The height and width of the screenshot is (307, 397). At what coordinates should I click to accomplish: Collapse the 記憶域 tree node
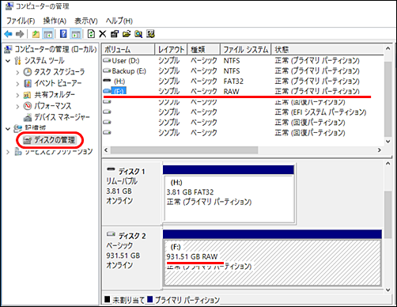pos(8,129)
